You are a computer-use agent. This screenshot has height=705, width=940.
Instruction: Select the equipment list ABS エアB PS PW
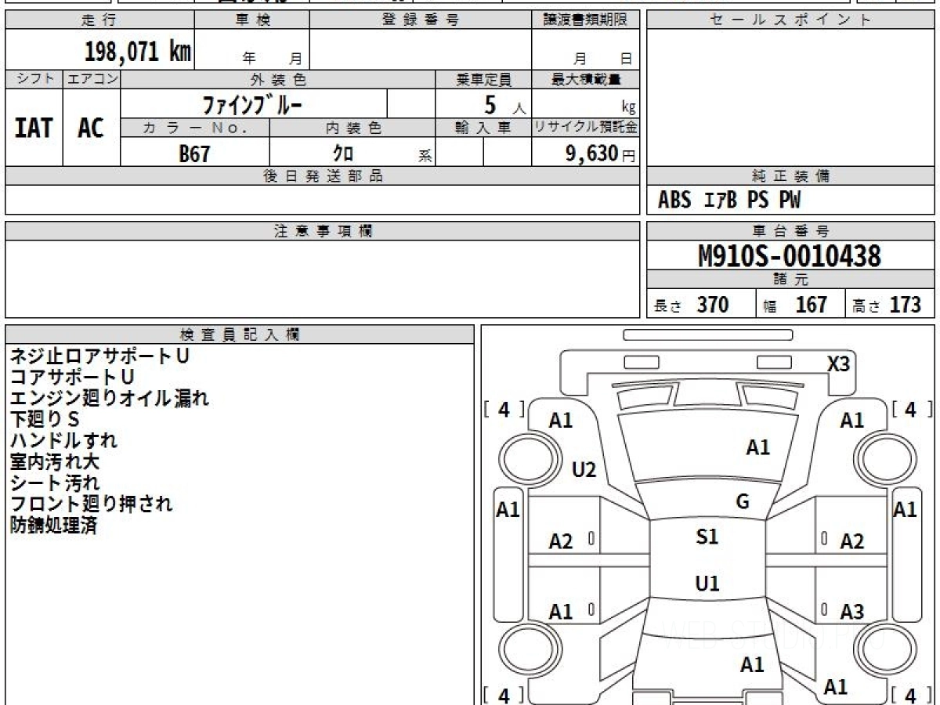pos(729,201)
